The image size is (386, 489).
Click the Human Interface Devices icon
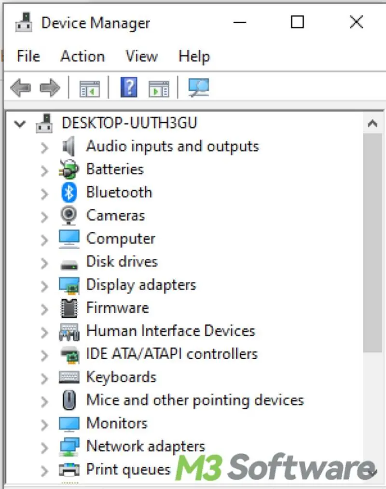[x=69, y=332]
